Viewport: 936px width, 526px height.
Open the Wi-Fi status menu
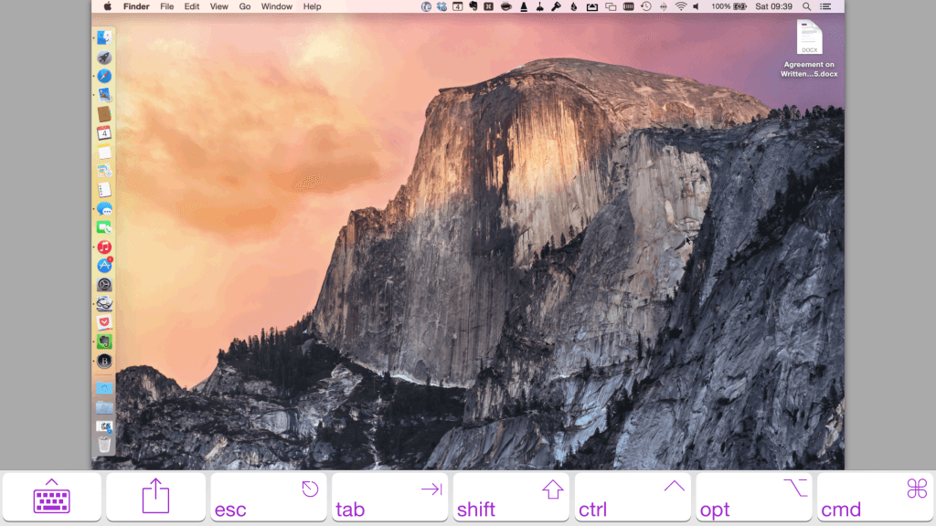[x=680, y=6]
